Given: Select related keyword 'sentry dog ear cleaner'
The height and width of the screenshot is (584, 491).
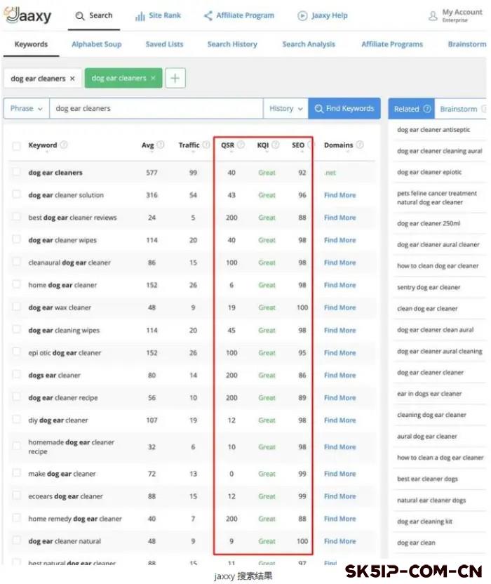Looking at the screenshot, I should tap(429, 287).
